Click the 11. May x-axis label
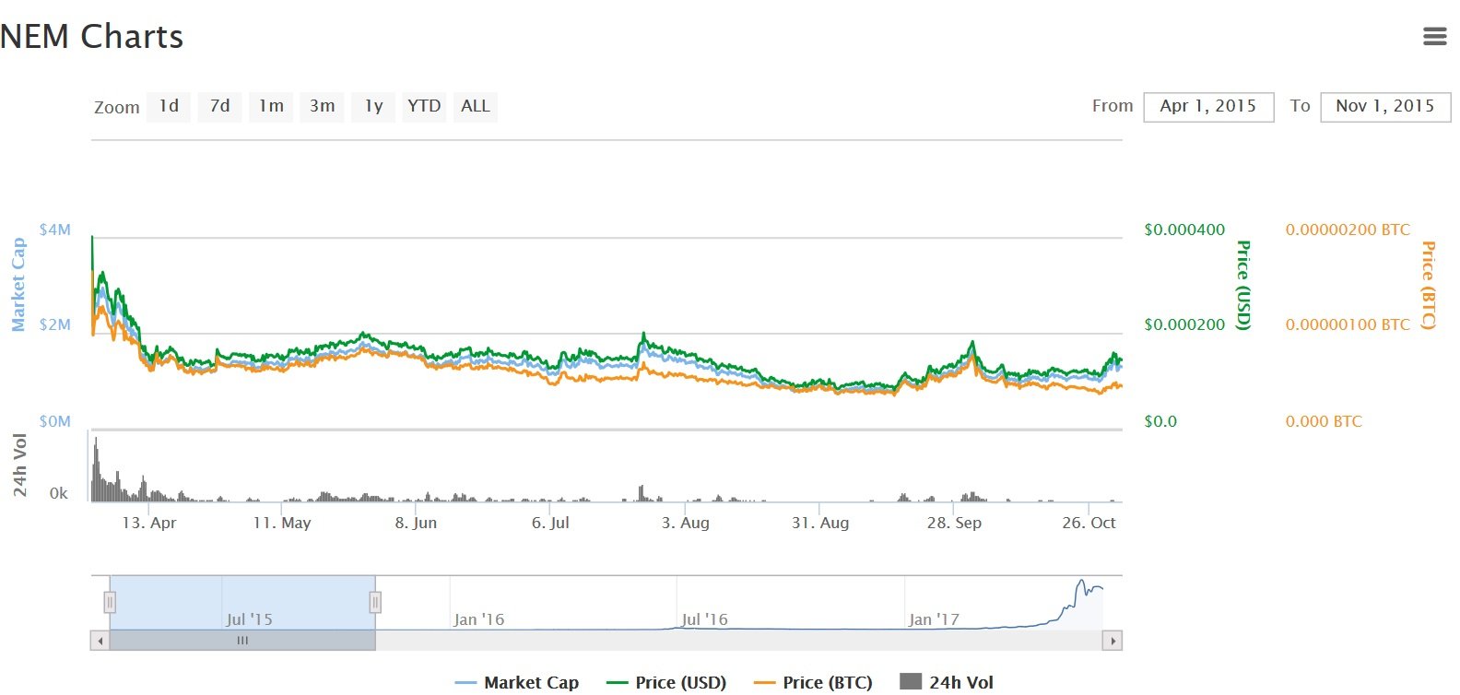Screen dimensions: 1460x695 pyautogui.click(x=282, y=523)
